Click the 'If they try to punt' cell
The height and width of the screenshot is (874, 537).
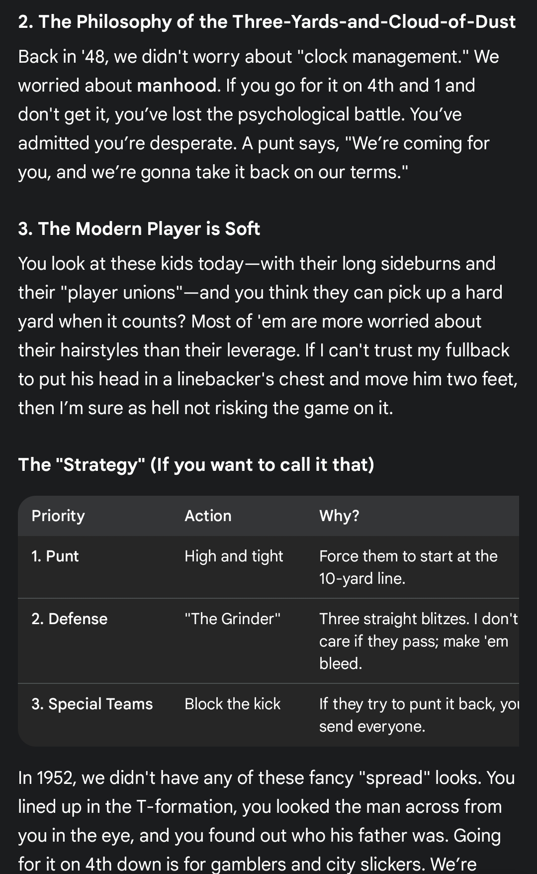[x=418, y=715]
